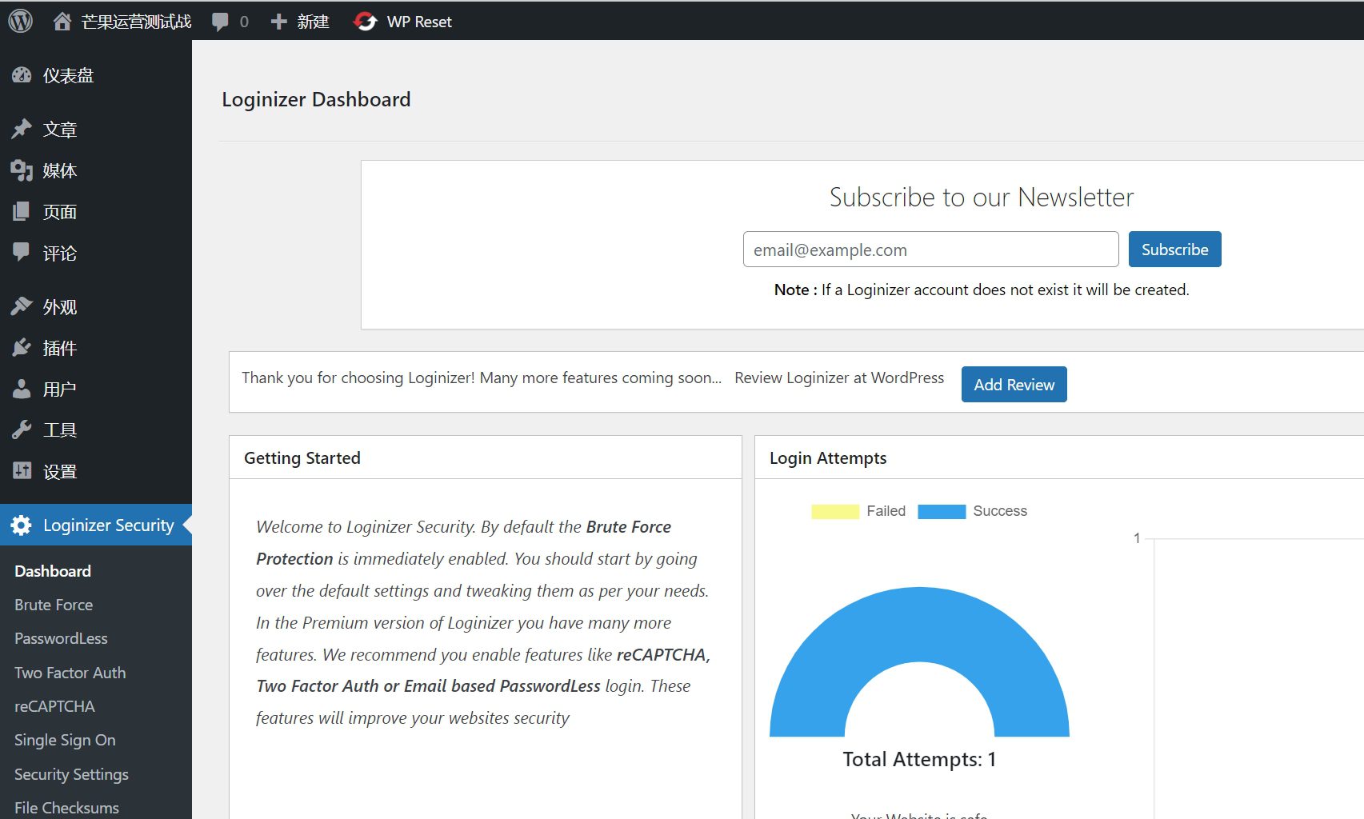The width and height of the screenshot is (1364, 819).
Task: Click the 外观 paintbrush icon
Action: click(22, 306)
